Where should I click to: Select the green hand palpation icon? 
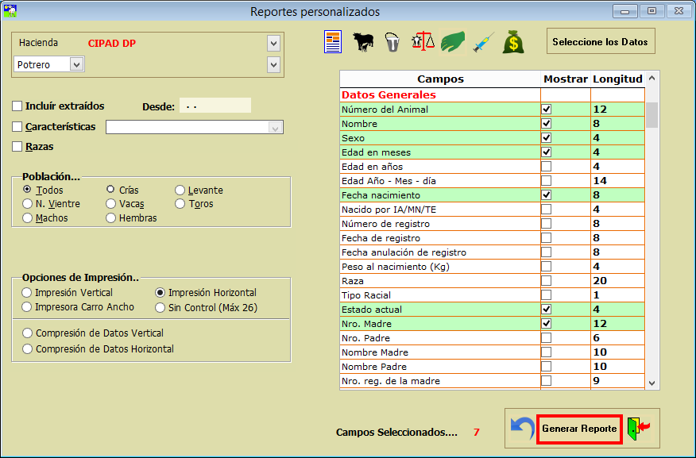pyautogui.click(x=452, y=42)
